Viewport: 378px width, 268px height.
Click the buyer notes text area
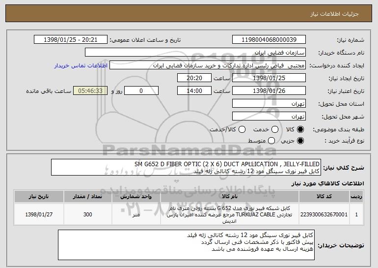[186, 245]
